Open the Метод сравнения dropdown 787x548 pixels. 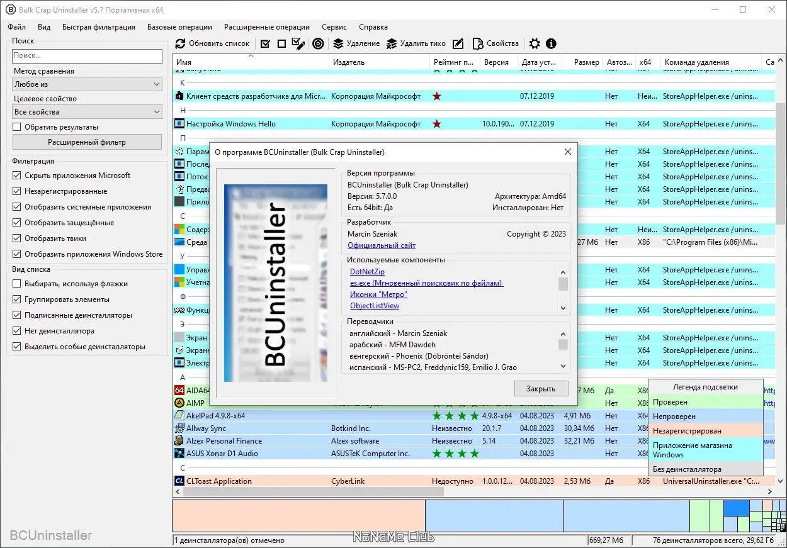coord(88,84)
